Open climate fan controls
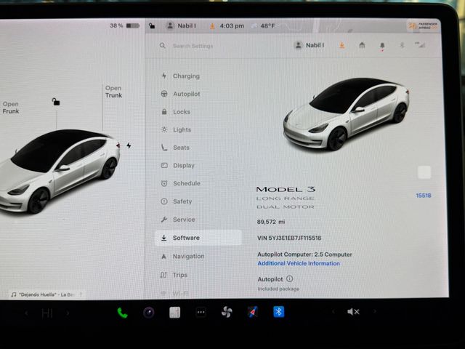 (x=227, y=312)
